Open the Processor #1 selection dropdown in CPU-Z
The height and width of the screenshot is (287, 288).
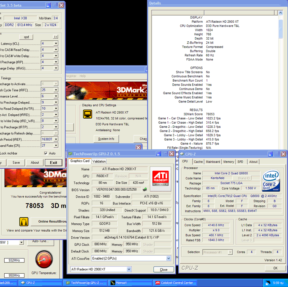tap(230, 252)
